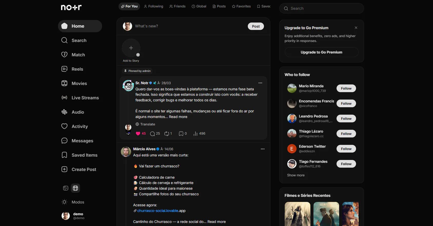The width and height of the screenshot is (433, 226).
Task: Switch to the Saved tab
Action: click(x=264, y=6)
